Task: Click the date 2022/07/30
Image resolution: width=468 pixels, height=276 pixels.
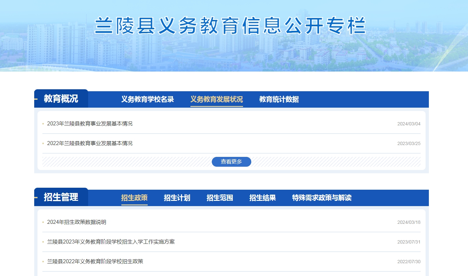Action: click(409, 262)
